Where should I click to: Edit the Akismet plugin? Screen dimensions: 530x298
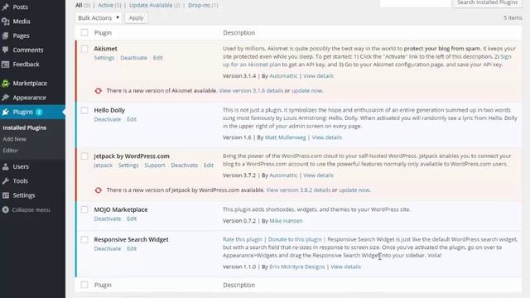click(x=158, y=58)
